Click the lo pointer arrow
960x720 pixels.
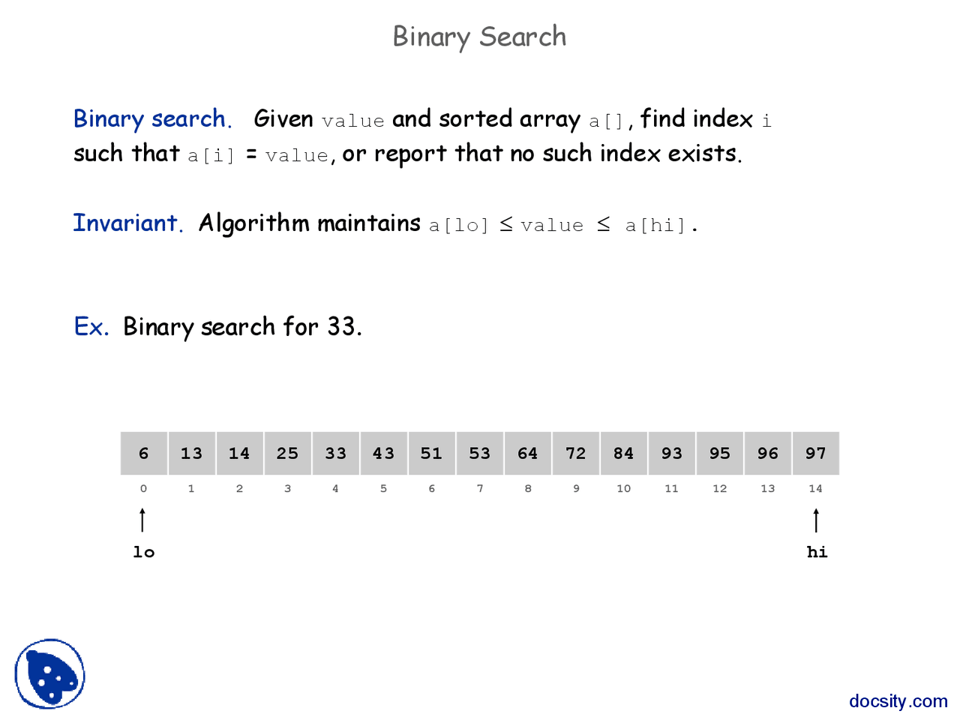click(x=142, y=520)
